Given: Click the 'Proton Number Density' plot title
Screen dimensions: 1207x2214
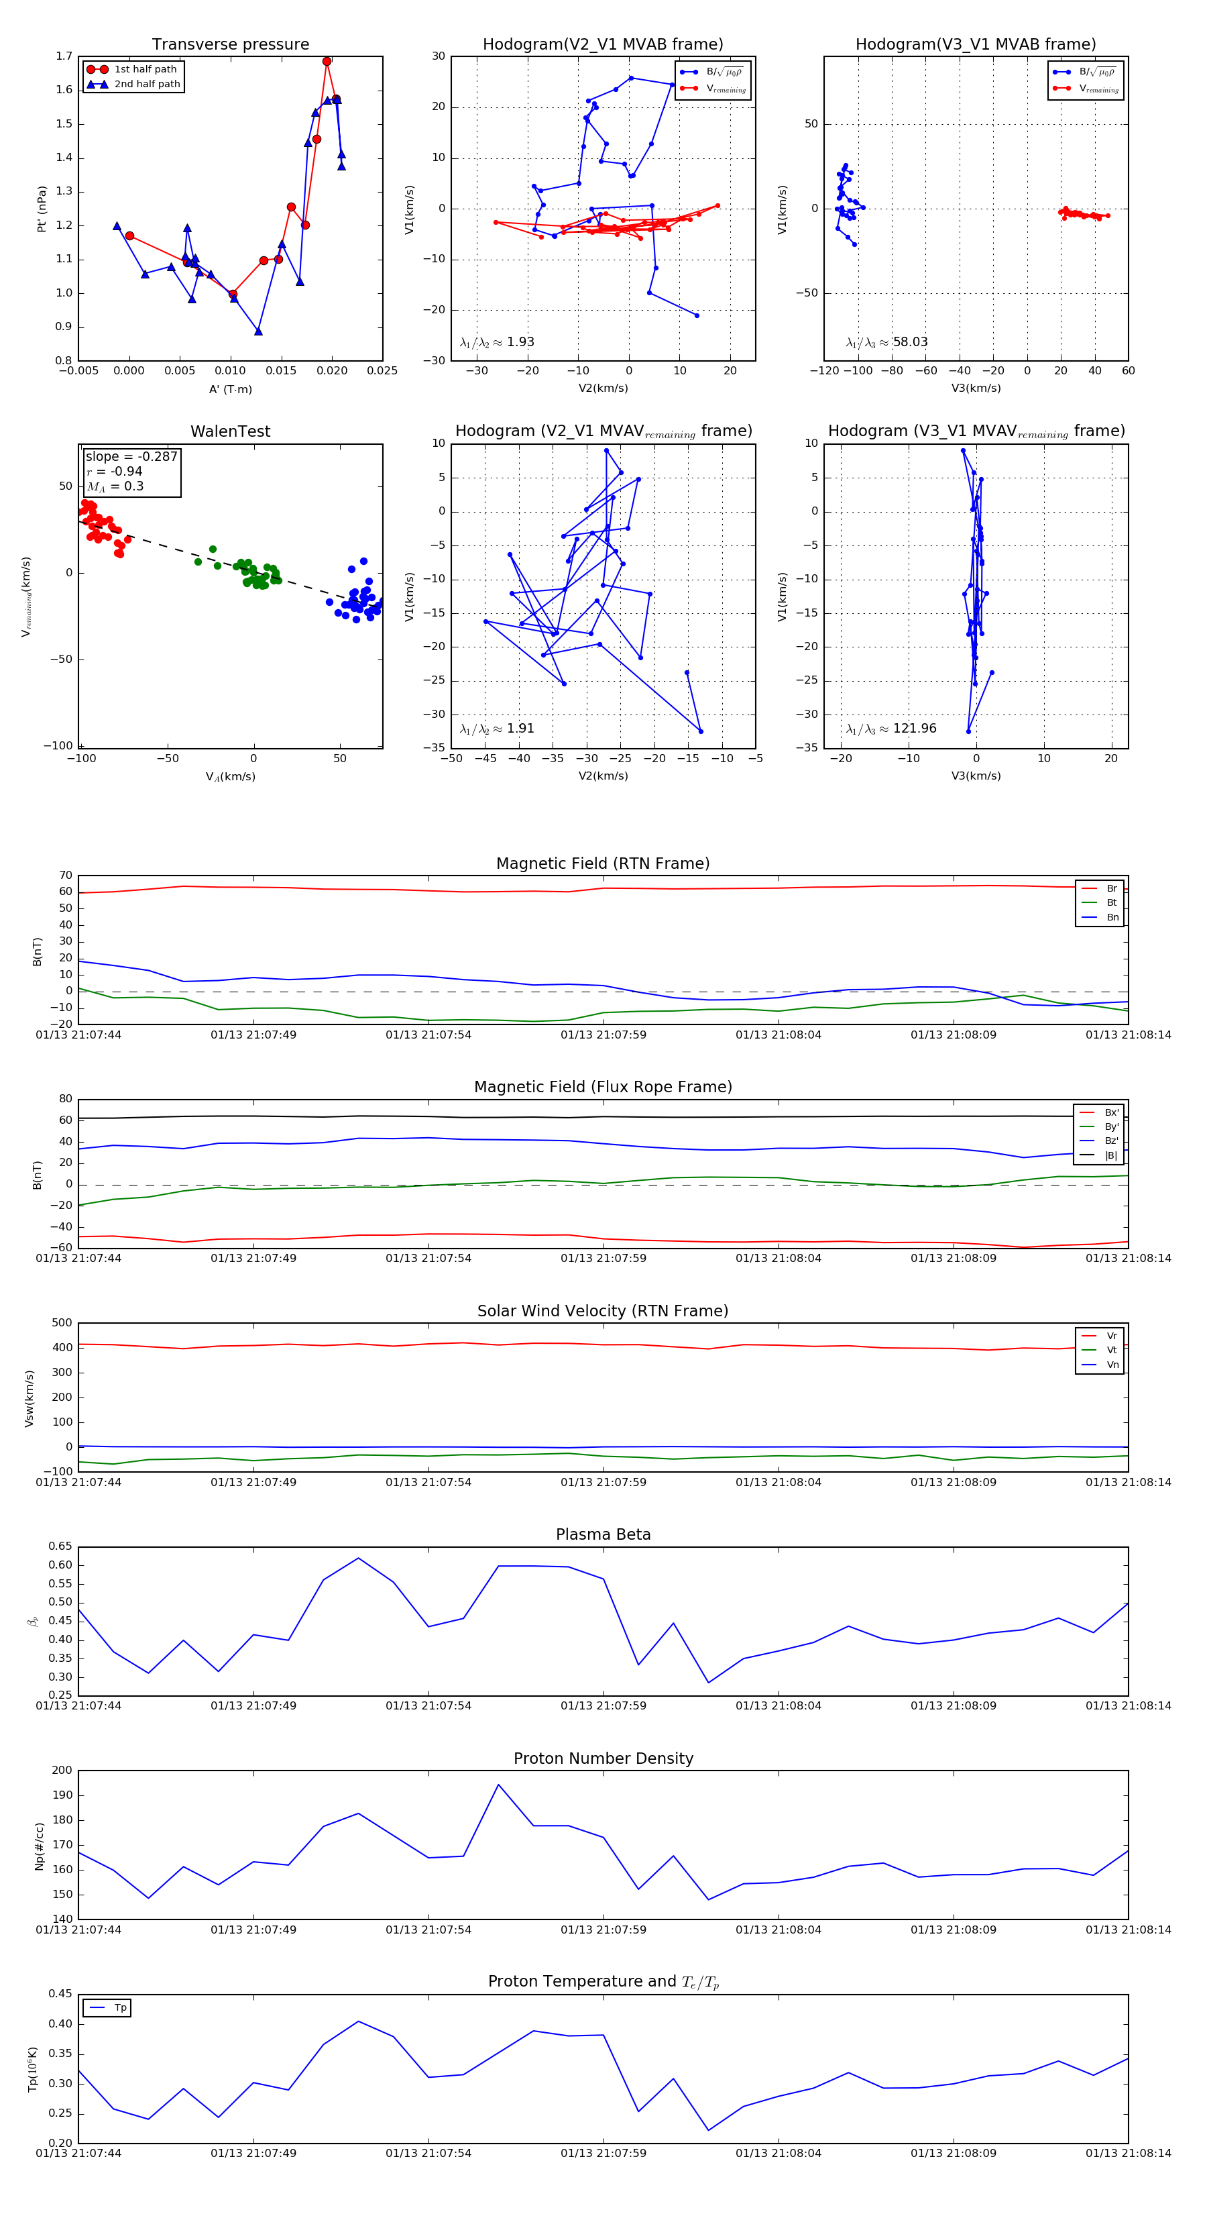Looking at the screenshot, I should (603, 1758).
